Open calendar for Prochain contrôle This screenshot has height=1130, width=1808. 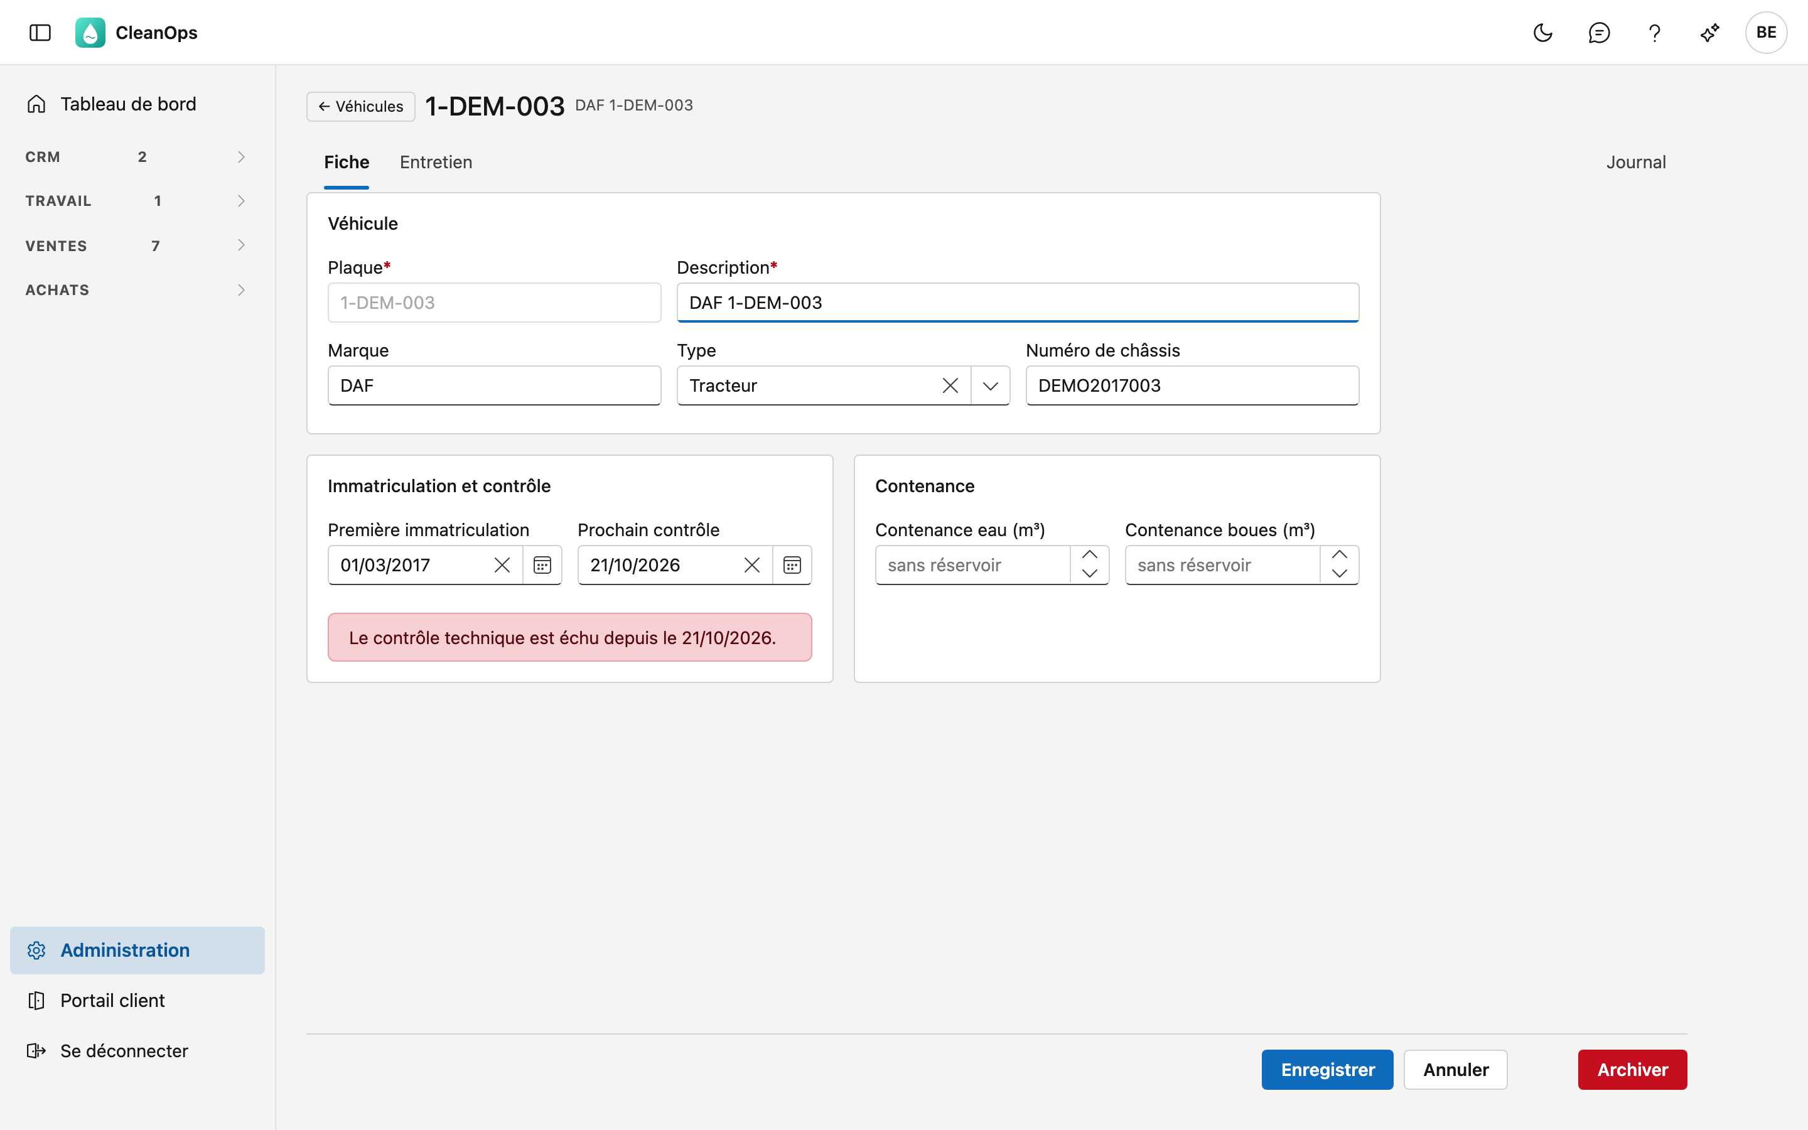coord(792,565)
